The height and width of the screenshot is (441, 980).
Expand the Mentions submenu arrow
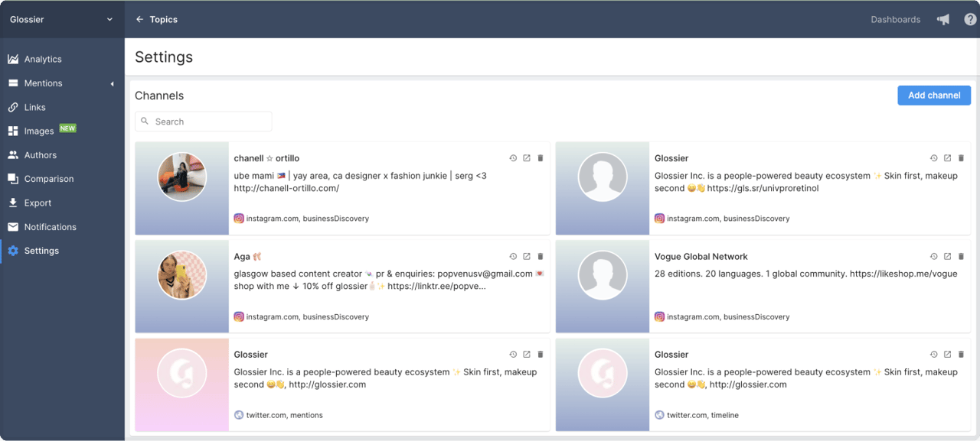click(x=113, y=83)
